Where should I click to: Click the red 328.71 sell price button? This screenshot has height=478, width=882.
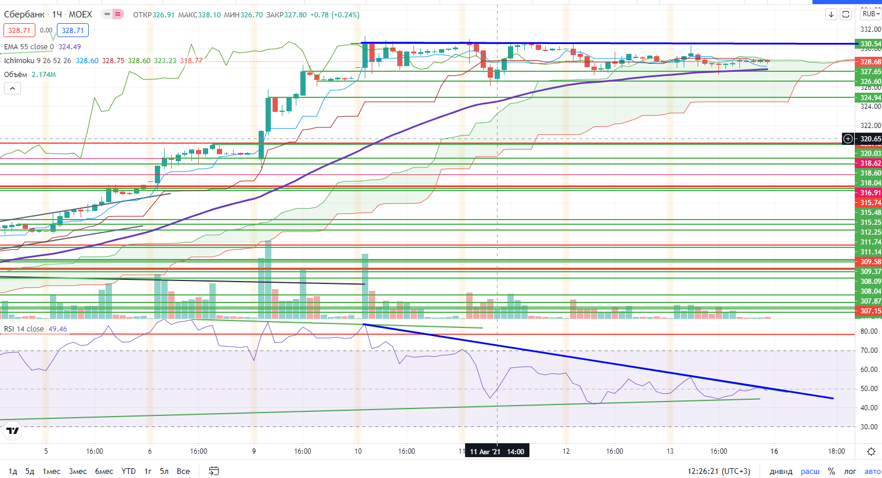click(19, 30)
